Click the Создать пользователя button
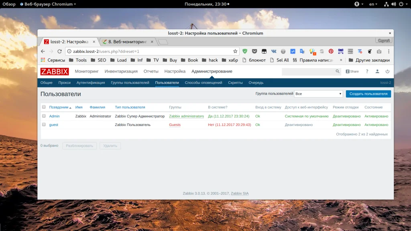Screen dimensions: 411x231 (368, 94)
